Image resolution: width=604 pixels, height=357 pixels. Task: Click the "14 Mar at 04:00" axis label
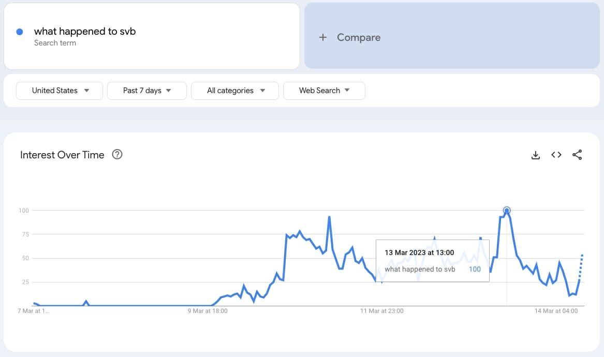[556, 311]
